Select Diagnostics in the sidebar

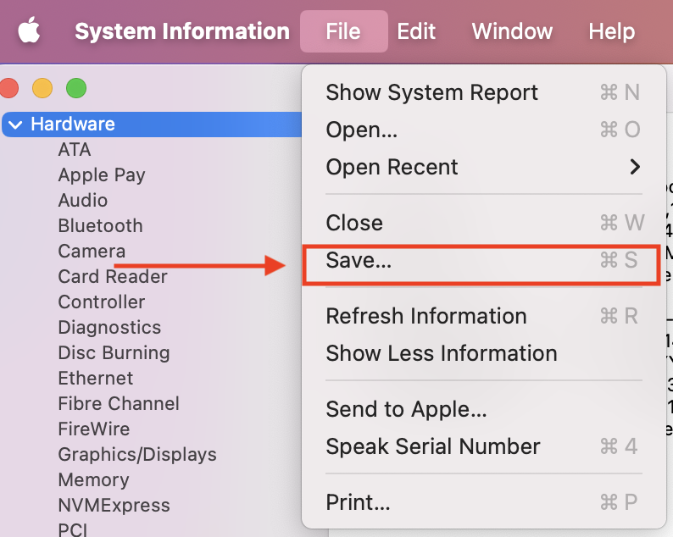(109, 328)
